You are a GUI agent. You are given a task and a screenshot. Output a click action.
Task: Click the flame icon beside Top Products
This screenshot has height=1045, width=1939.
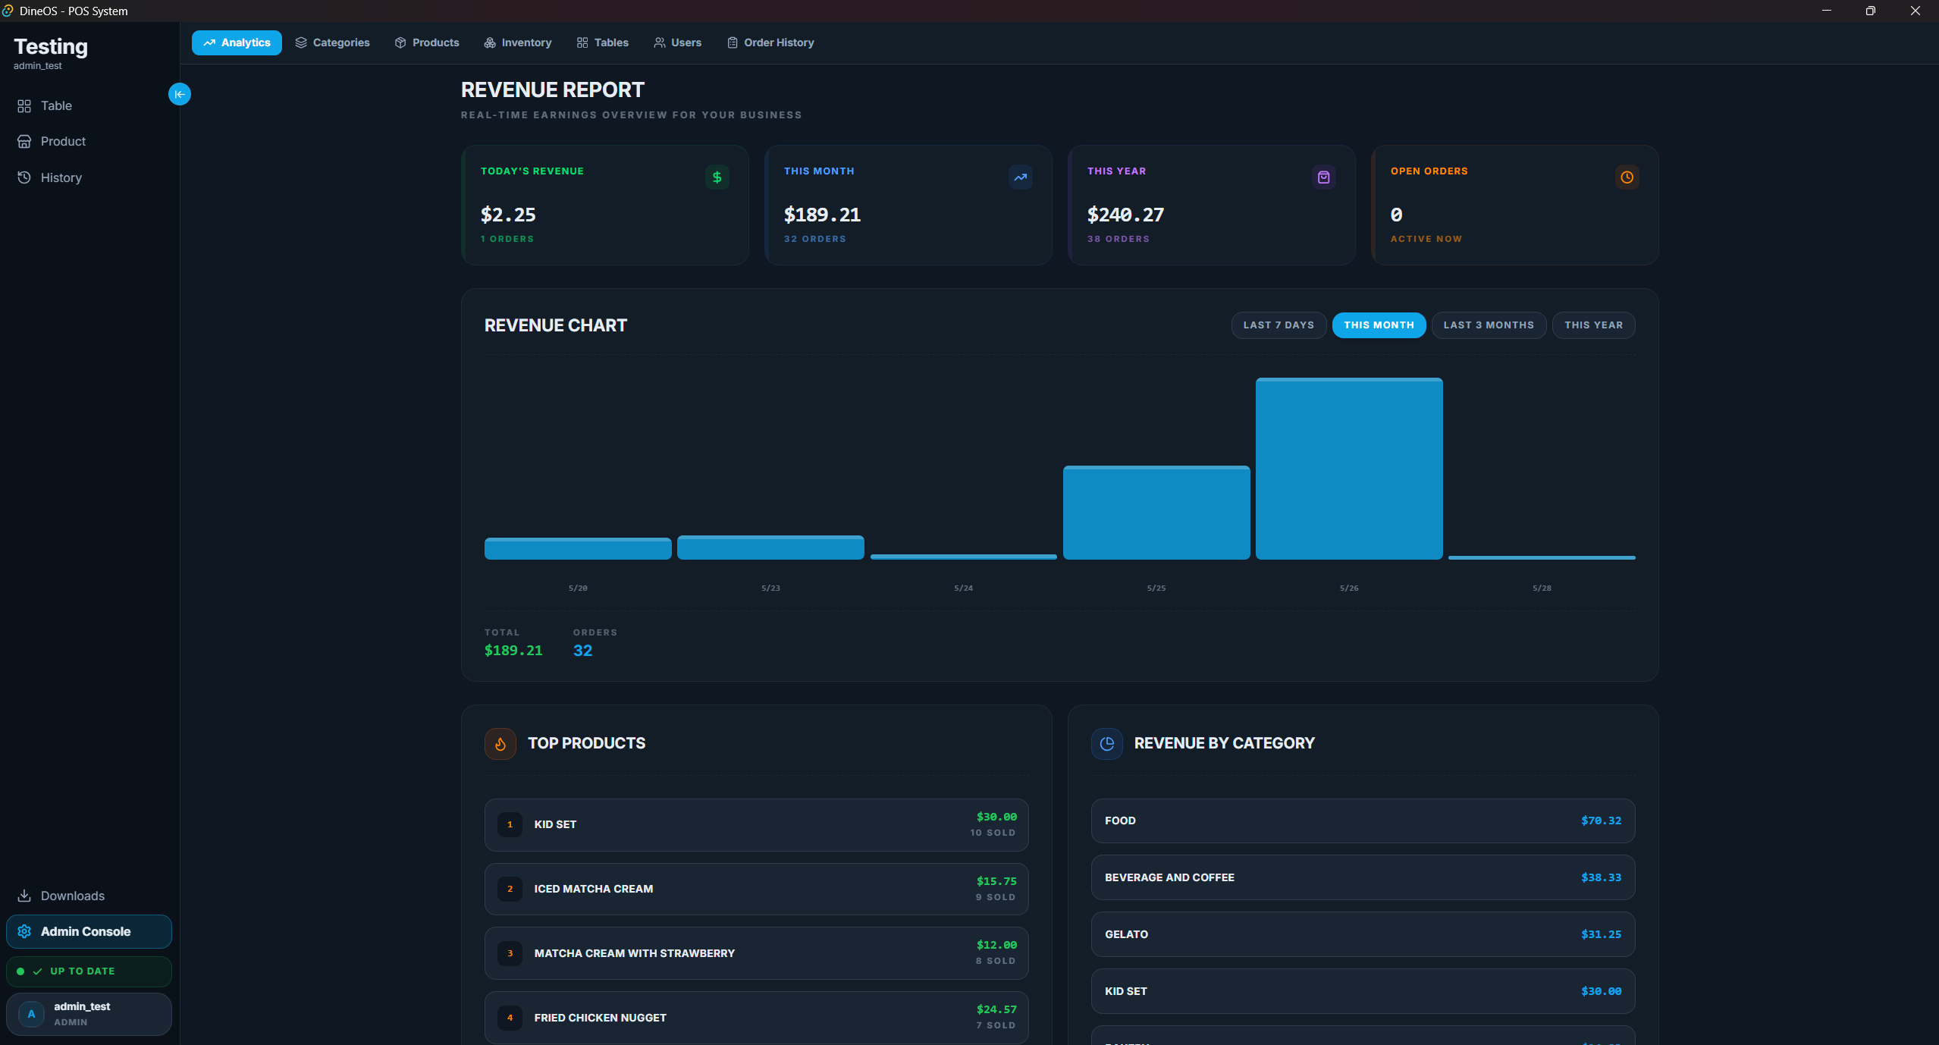(x=500, y=744)
